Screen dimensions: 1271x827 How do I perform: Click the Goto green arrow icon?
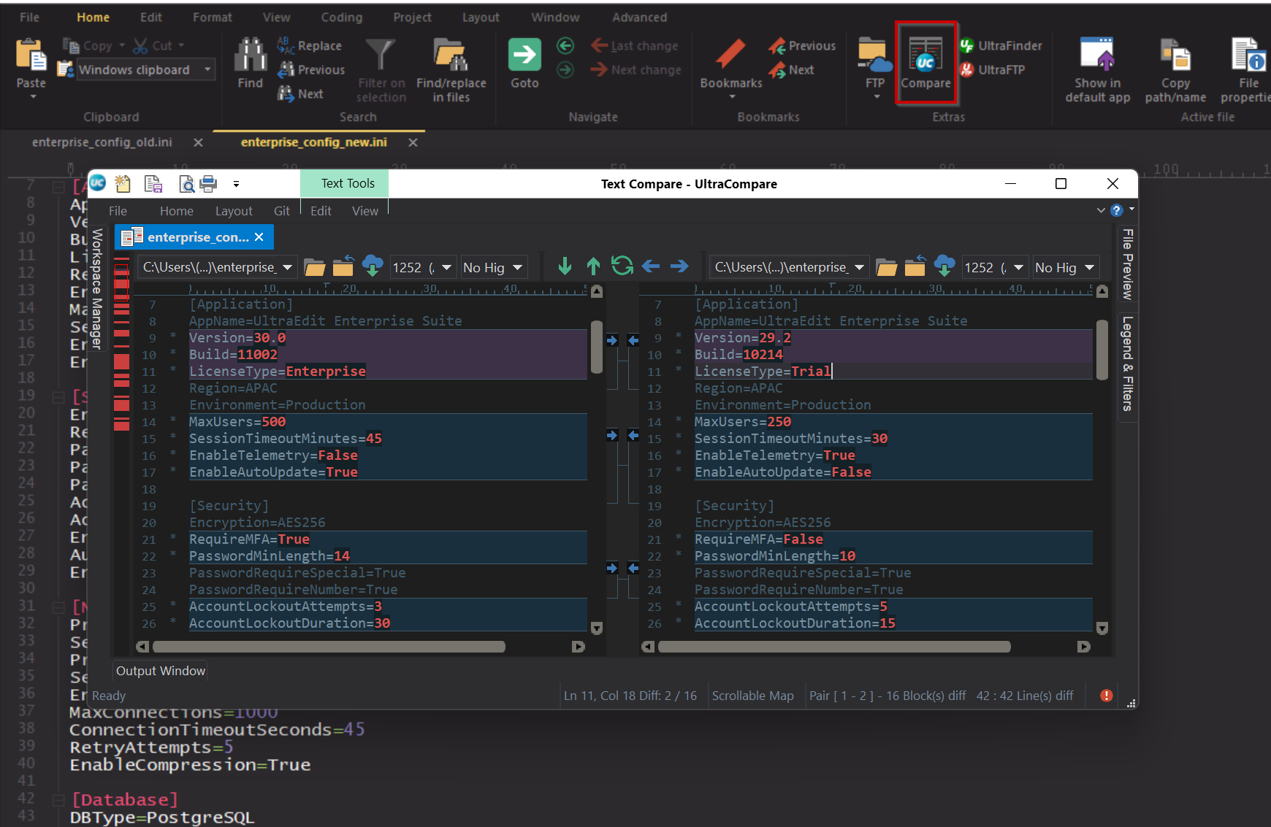click(524, 55)
